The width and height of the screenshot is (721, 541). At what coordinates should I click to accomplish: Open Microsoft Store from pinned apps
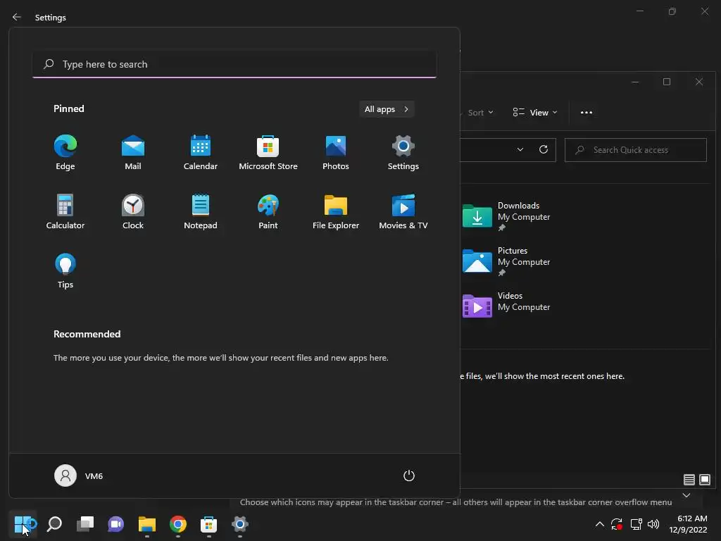click(x=268, y=153)
